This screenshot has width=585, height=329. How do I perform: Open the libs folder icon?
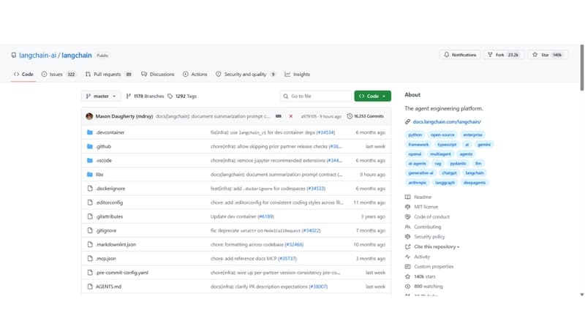pos(89,175)
